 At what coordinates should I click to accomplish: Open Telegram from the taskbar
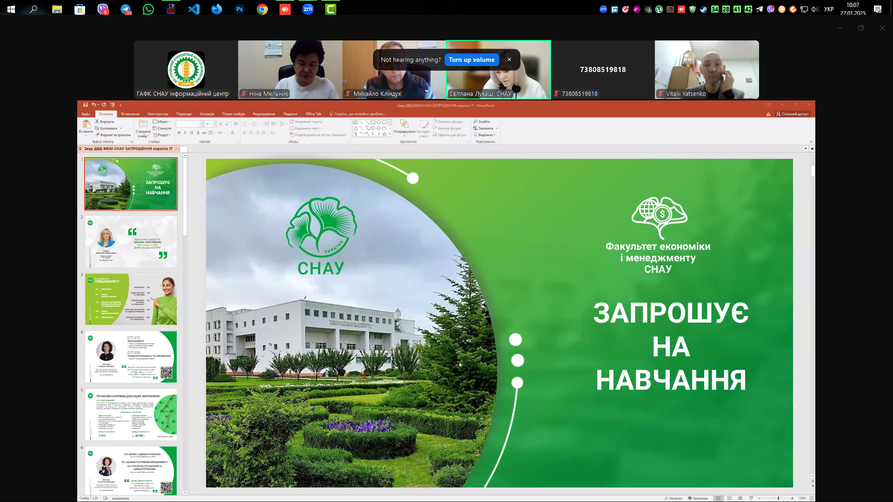(126, 9)
